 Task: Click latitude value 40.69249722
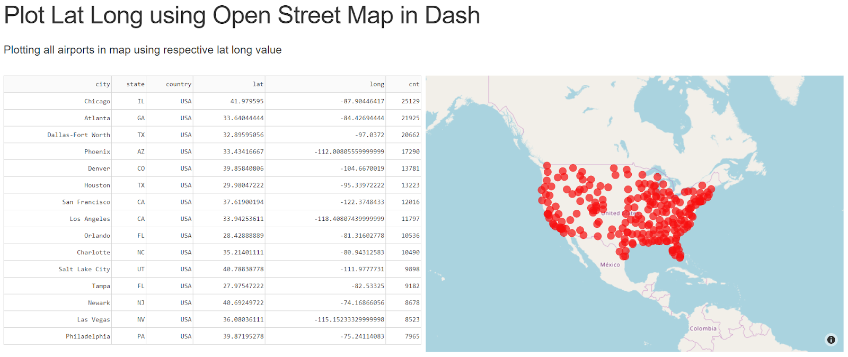tap(229, 303)
